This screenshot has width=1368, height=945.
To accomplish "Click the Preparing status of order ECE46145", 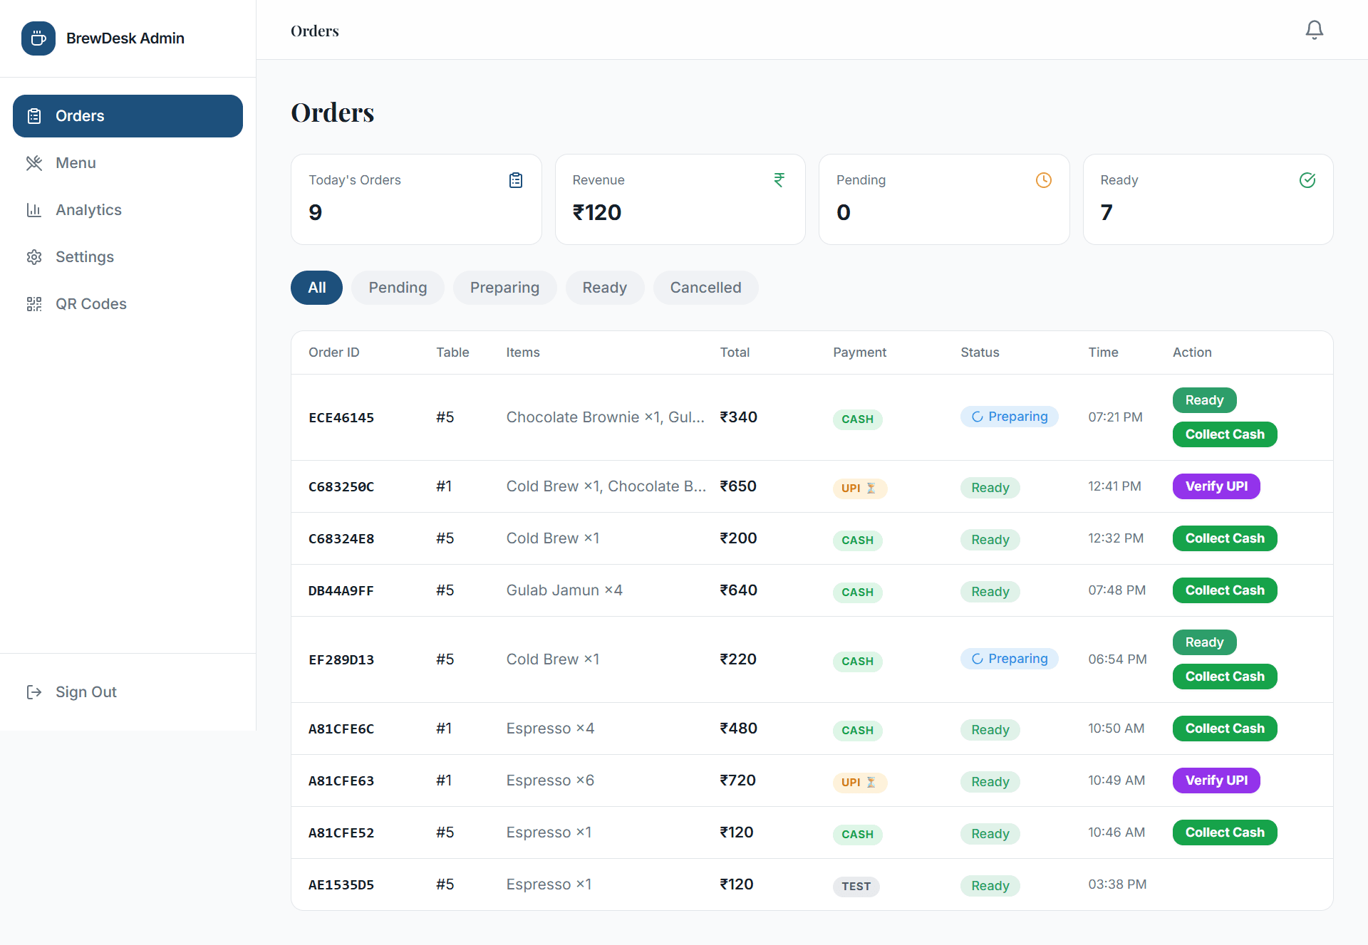I will click(1010, 417).
